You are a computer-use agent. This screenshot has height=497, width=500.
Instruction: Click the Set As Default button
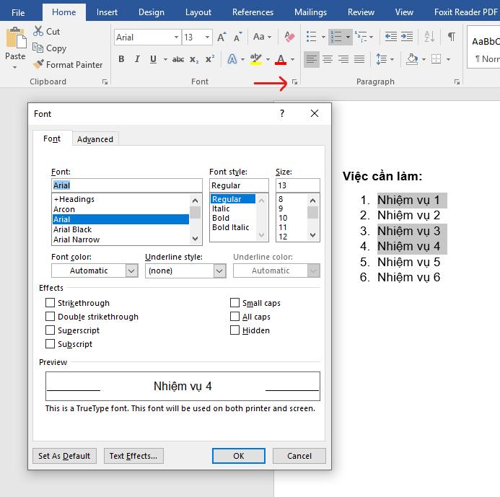click(64, 456)
